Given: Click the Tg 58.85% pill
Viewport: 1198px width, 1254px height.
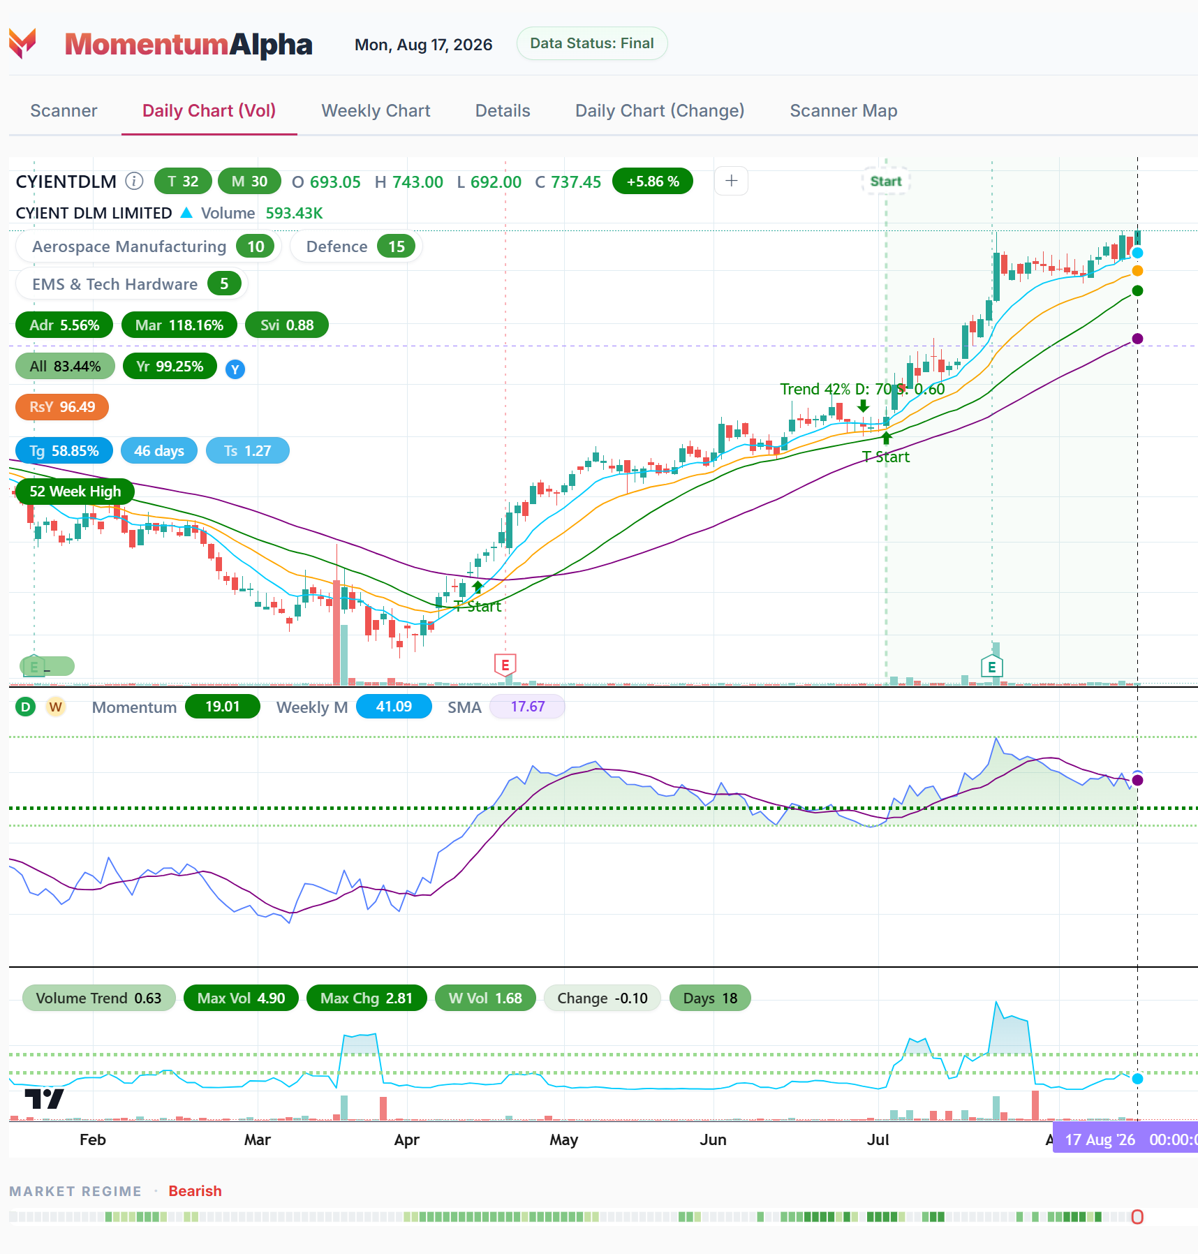Looking at the screenshot, I should [64, 451].
